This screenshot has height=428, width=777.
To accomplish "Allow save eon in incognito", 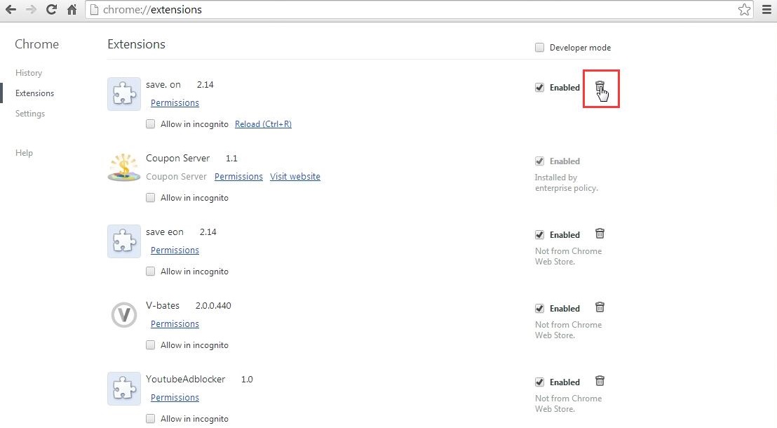I will click(x=150, y=272).
